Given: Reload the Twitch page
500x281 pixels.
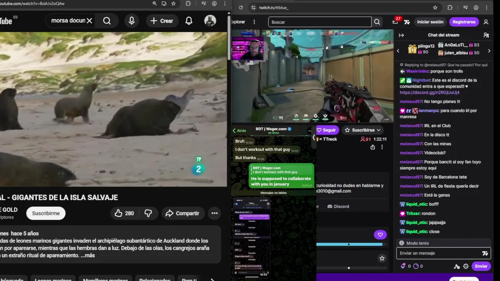Looking at the screenshot, I should click(241, 7).
